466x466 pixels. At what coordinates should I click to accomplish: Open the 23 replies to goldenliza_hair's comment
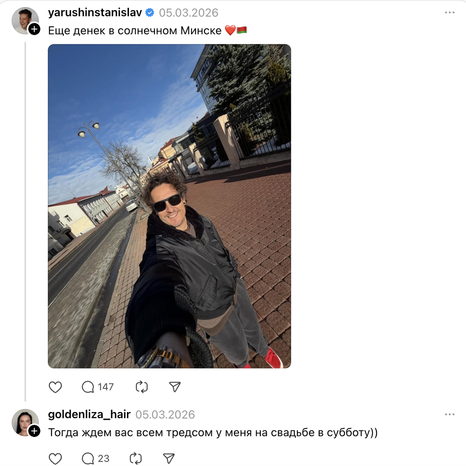96,459
